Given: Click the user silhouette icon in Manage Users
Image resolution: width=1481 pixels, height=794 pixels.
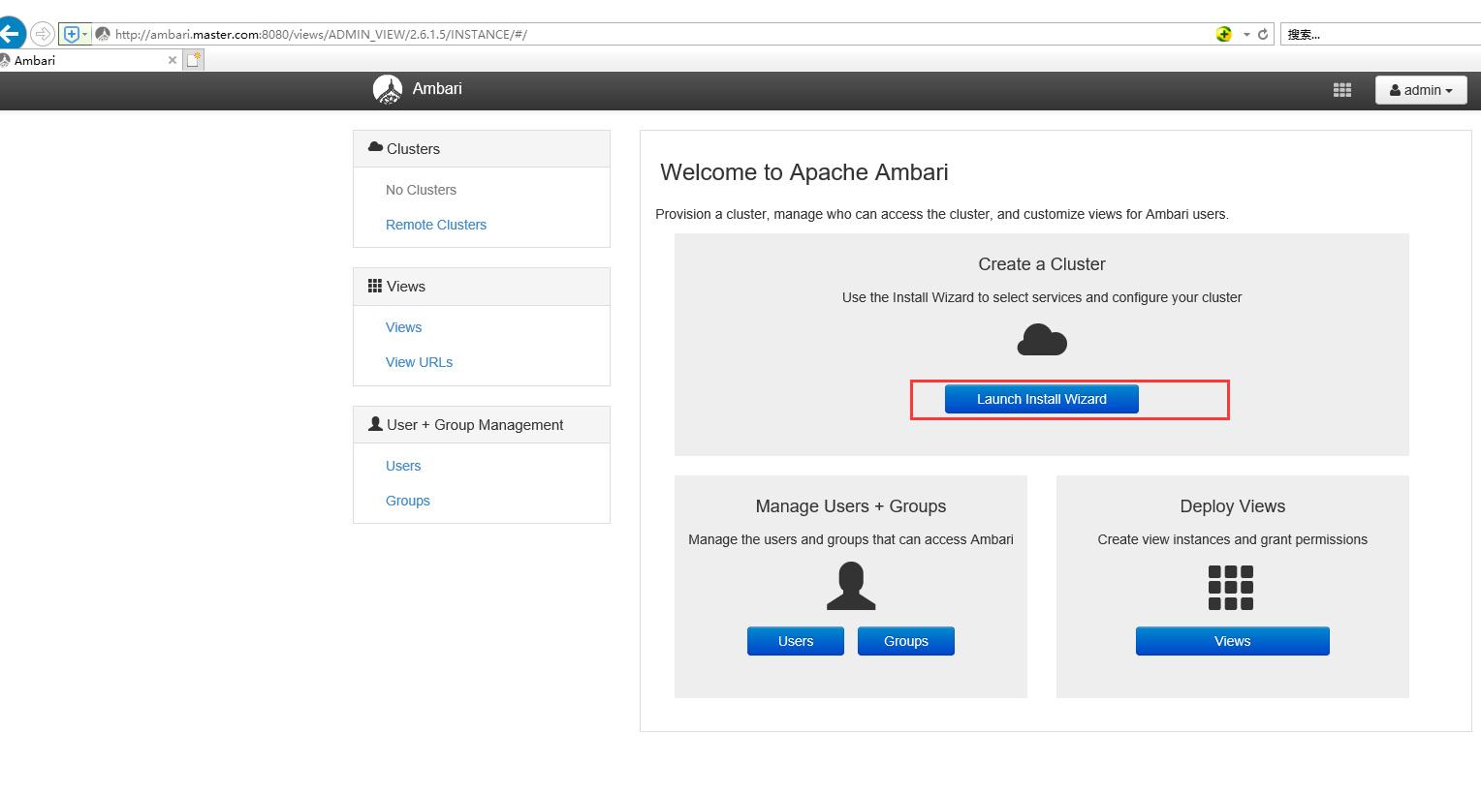Looking at the screenshot, I should point(851,587).
